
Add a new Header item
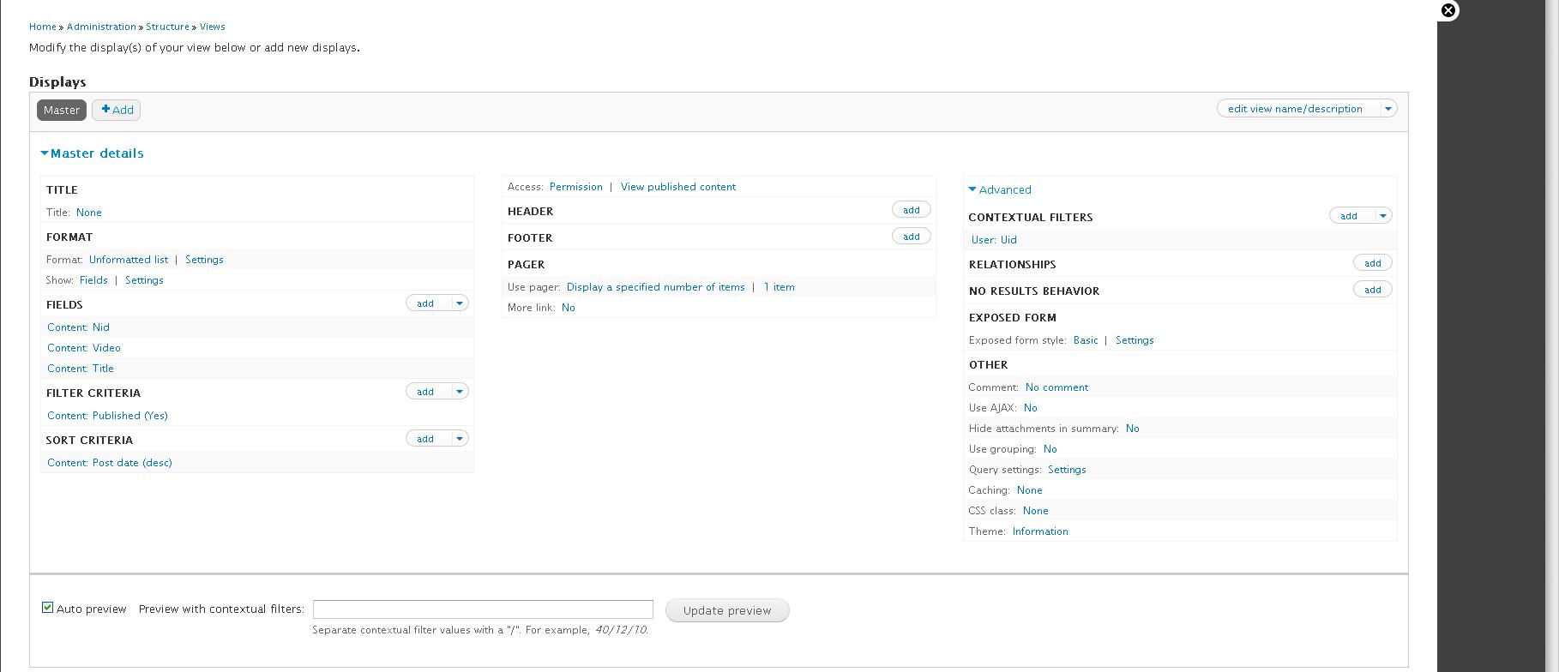pos(911,210)
